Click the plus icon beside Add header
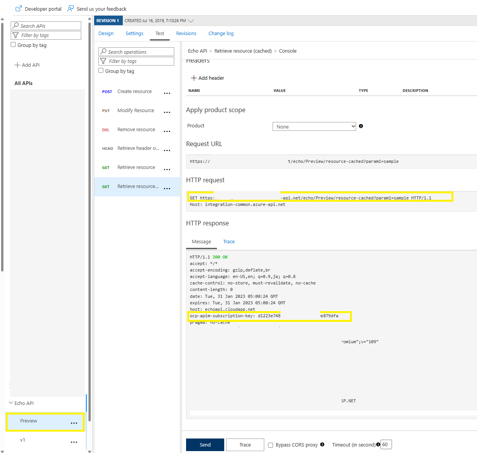The width and height of the screenshot is (477, 453). point(194,78)
